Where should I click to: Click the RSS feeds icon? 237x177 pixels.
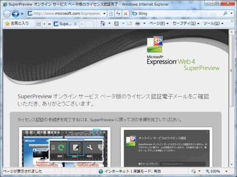[x=116, y=24]
